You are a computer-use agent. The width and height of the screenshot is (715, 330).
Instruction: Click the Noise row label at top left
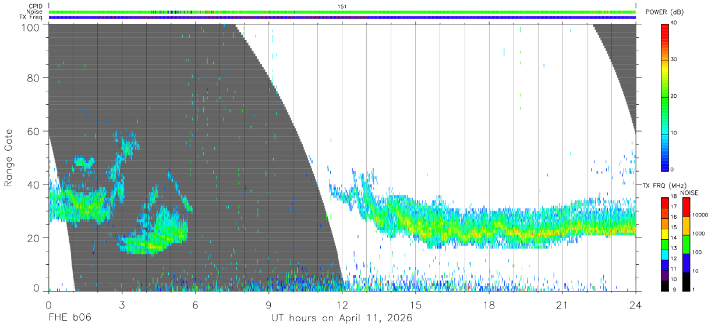(x=36, y=12)
